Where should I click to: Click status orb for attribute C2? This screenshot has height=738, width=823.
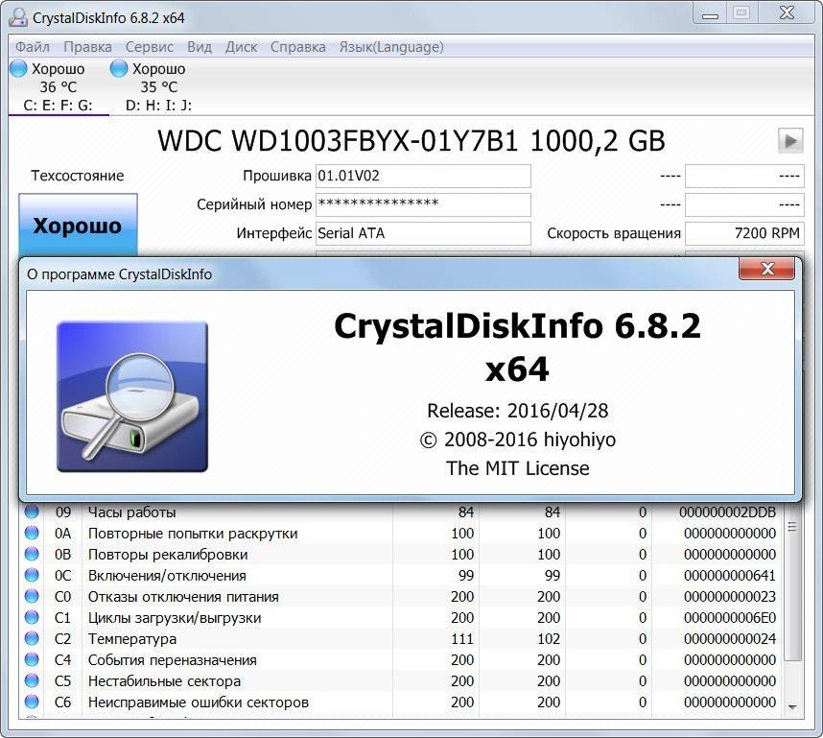pos(32,638)
